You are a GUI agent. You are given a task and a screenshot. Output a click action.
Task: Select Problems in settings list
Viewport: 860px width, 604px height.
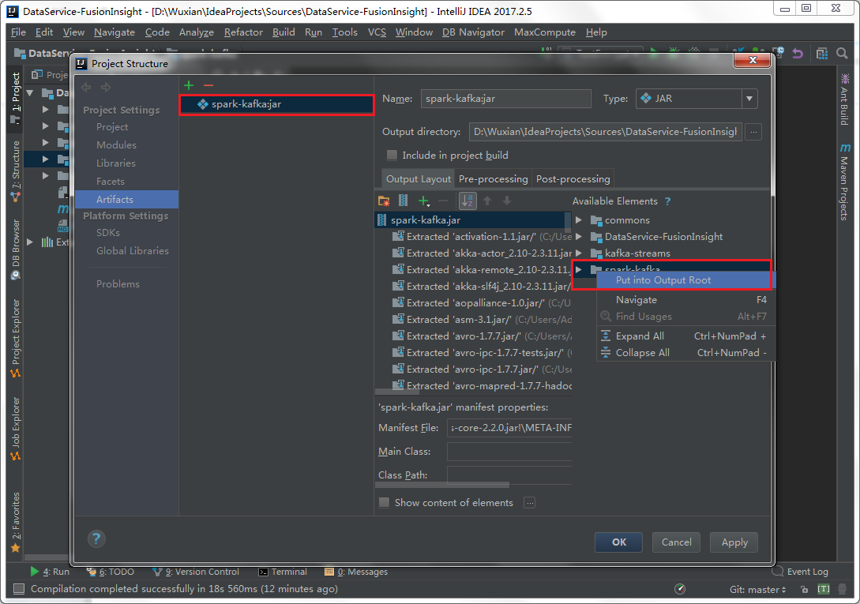118,283
